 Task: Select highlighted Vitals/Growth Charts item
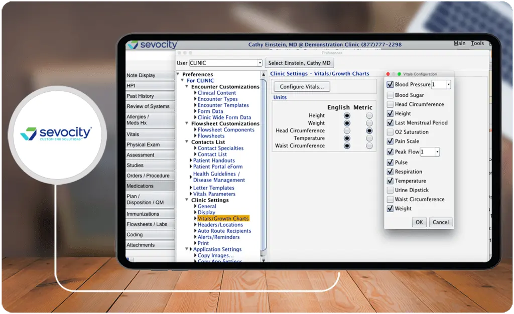(x=223, y=218)
